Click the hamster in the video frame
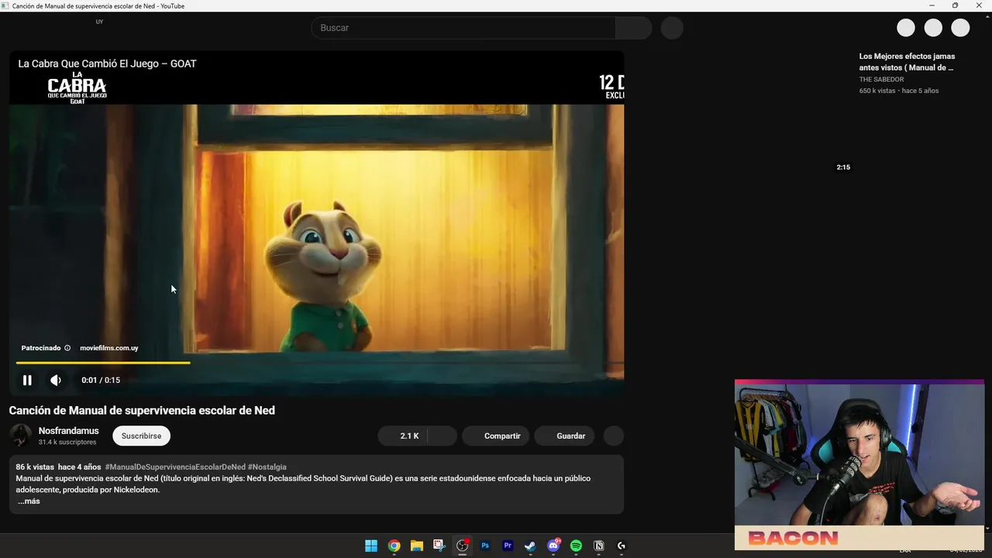Image resolution: width=992 pixels, height=558 pixels. coord(324,275)
